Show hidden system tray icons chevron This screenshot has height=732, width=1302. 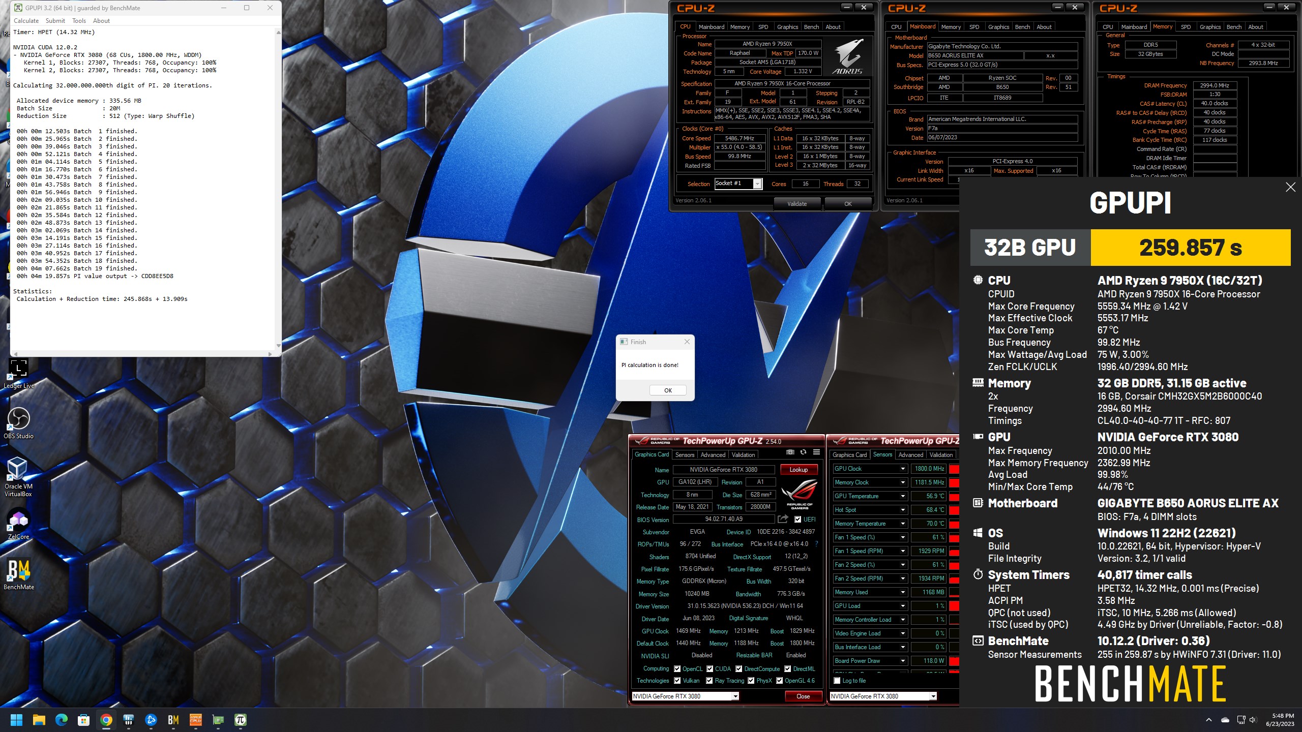tap(1209, 720)
